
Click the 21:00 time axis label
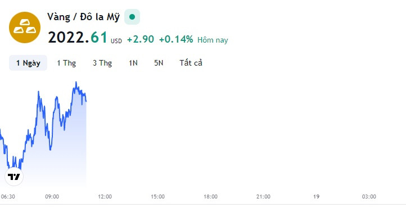pyautogui.click(x=263, y=197)
